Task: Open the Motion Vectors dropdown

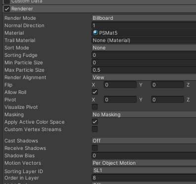Action: point(144,163)
